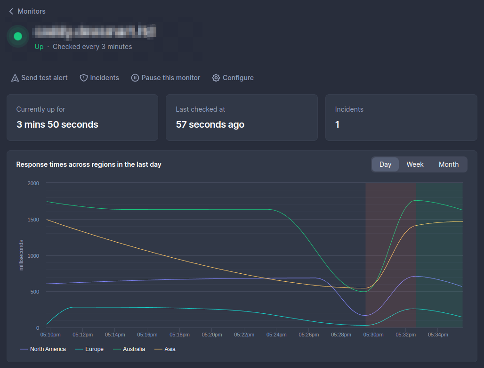484x368 pixels.
Task: Click the 05:30pm x-axis label
Action: (373, 335)
